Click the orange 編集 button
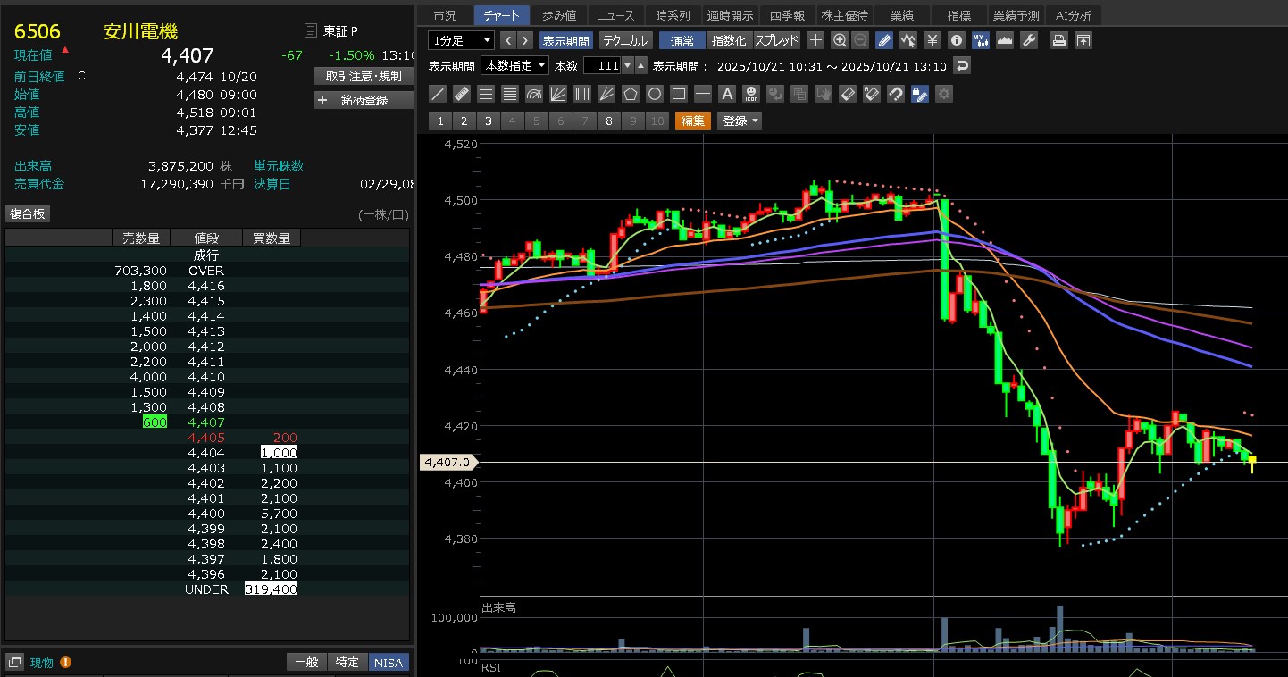Viewport: 1288px width, 677px height. point(693,121)
